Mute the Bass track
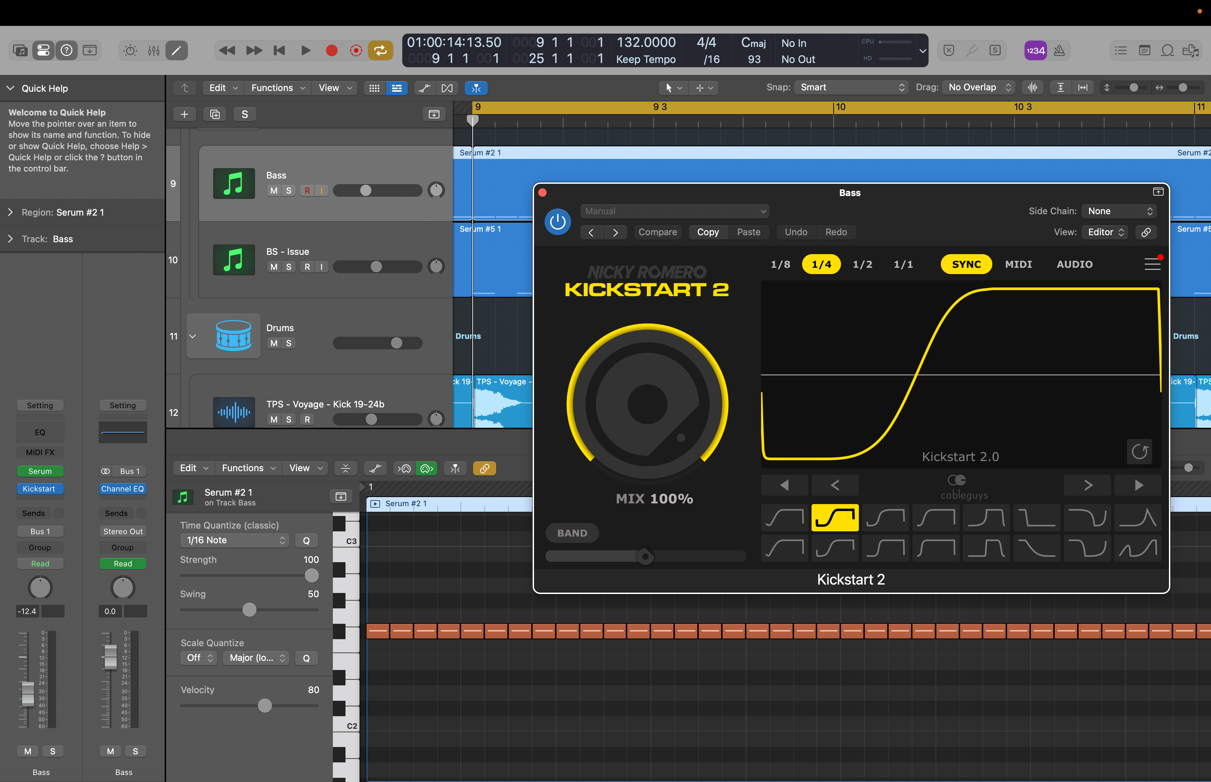The image size is (1211, 782). (x=274, y=190)
